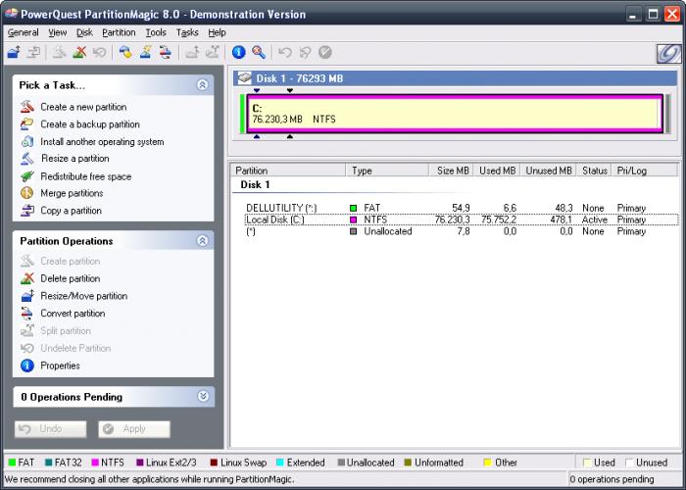Click the blue info Properties icon in the toolbar
686x490 pixels.
point(238,52)
